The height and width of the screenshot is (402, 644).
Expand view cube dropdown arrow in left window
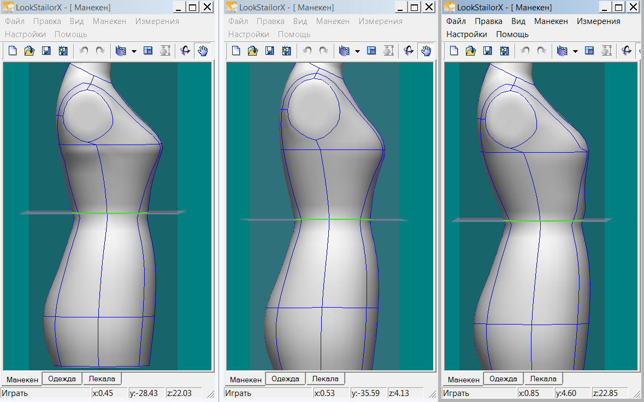pyautogui.click(x=134, y=51)
